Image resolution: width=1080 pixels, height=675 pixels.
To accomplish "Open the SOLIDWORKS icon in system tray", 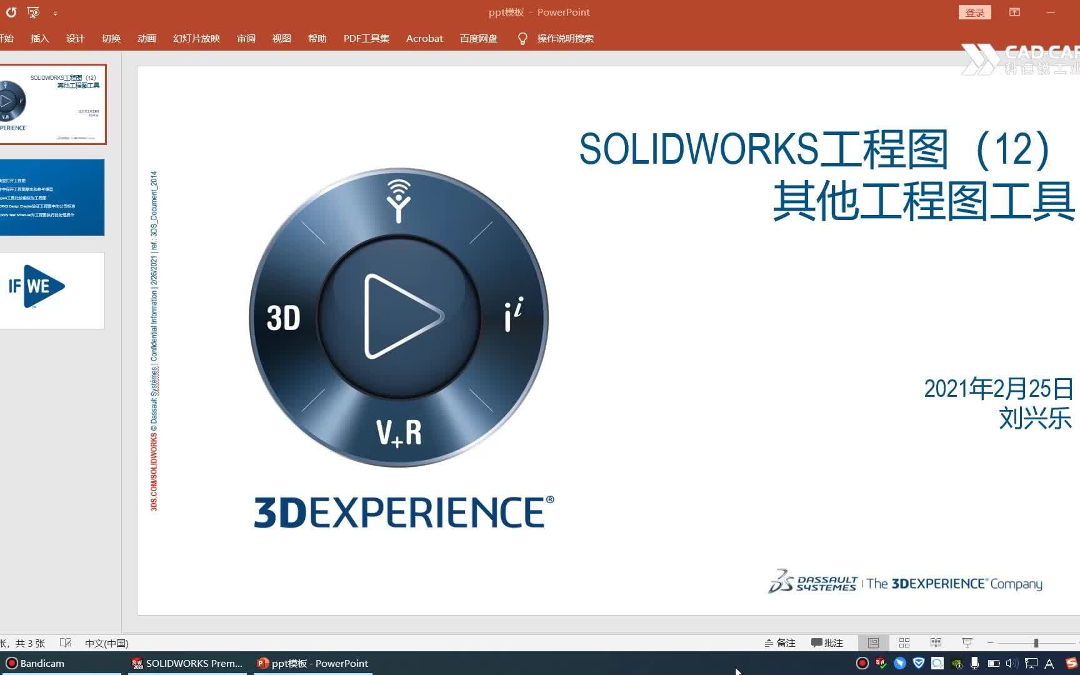I will 881,663.
